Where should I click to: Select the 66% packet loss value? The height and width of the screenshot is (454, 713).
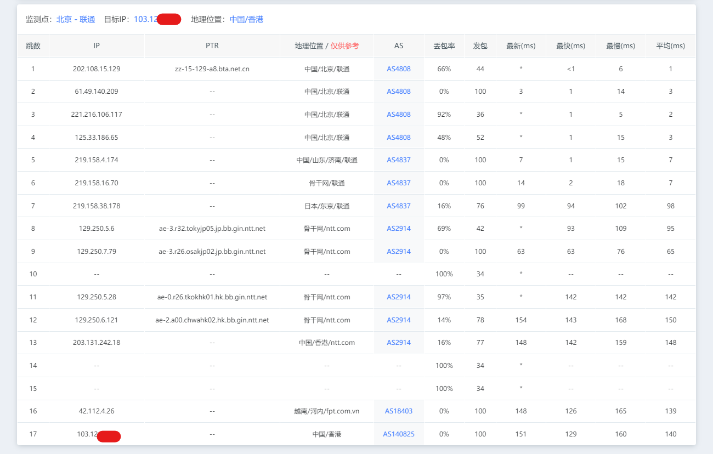click(444, 69)
